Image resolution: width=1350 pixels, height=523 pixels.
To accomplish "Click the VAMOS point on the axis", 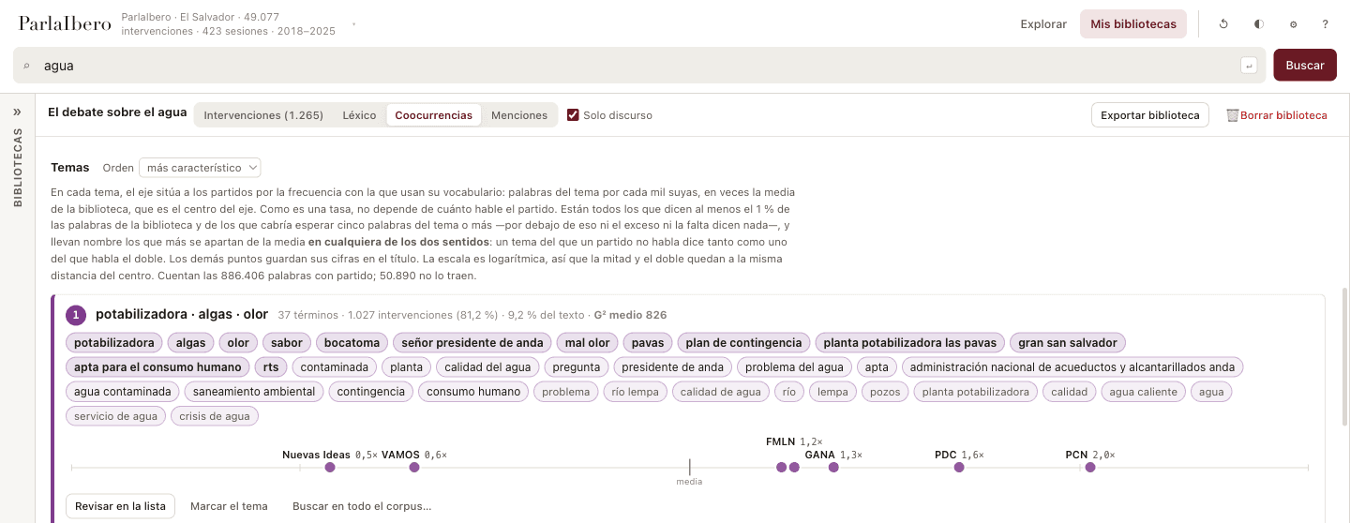I will click(414, 468).
